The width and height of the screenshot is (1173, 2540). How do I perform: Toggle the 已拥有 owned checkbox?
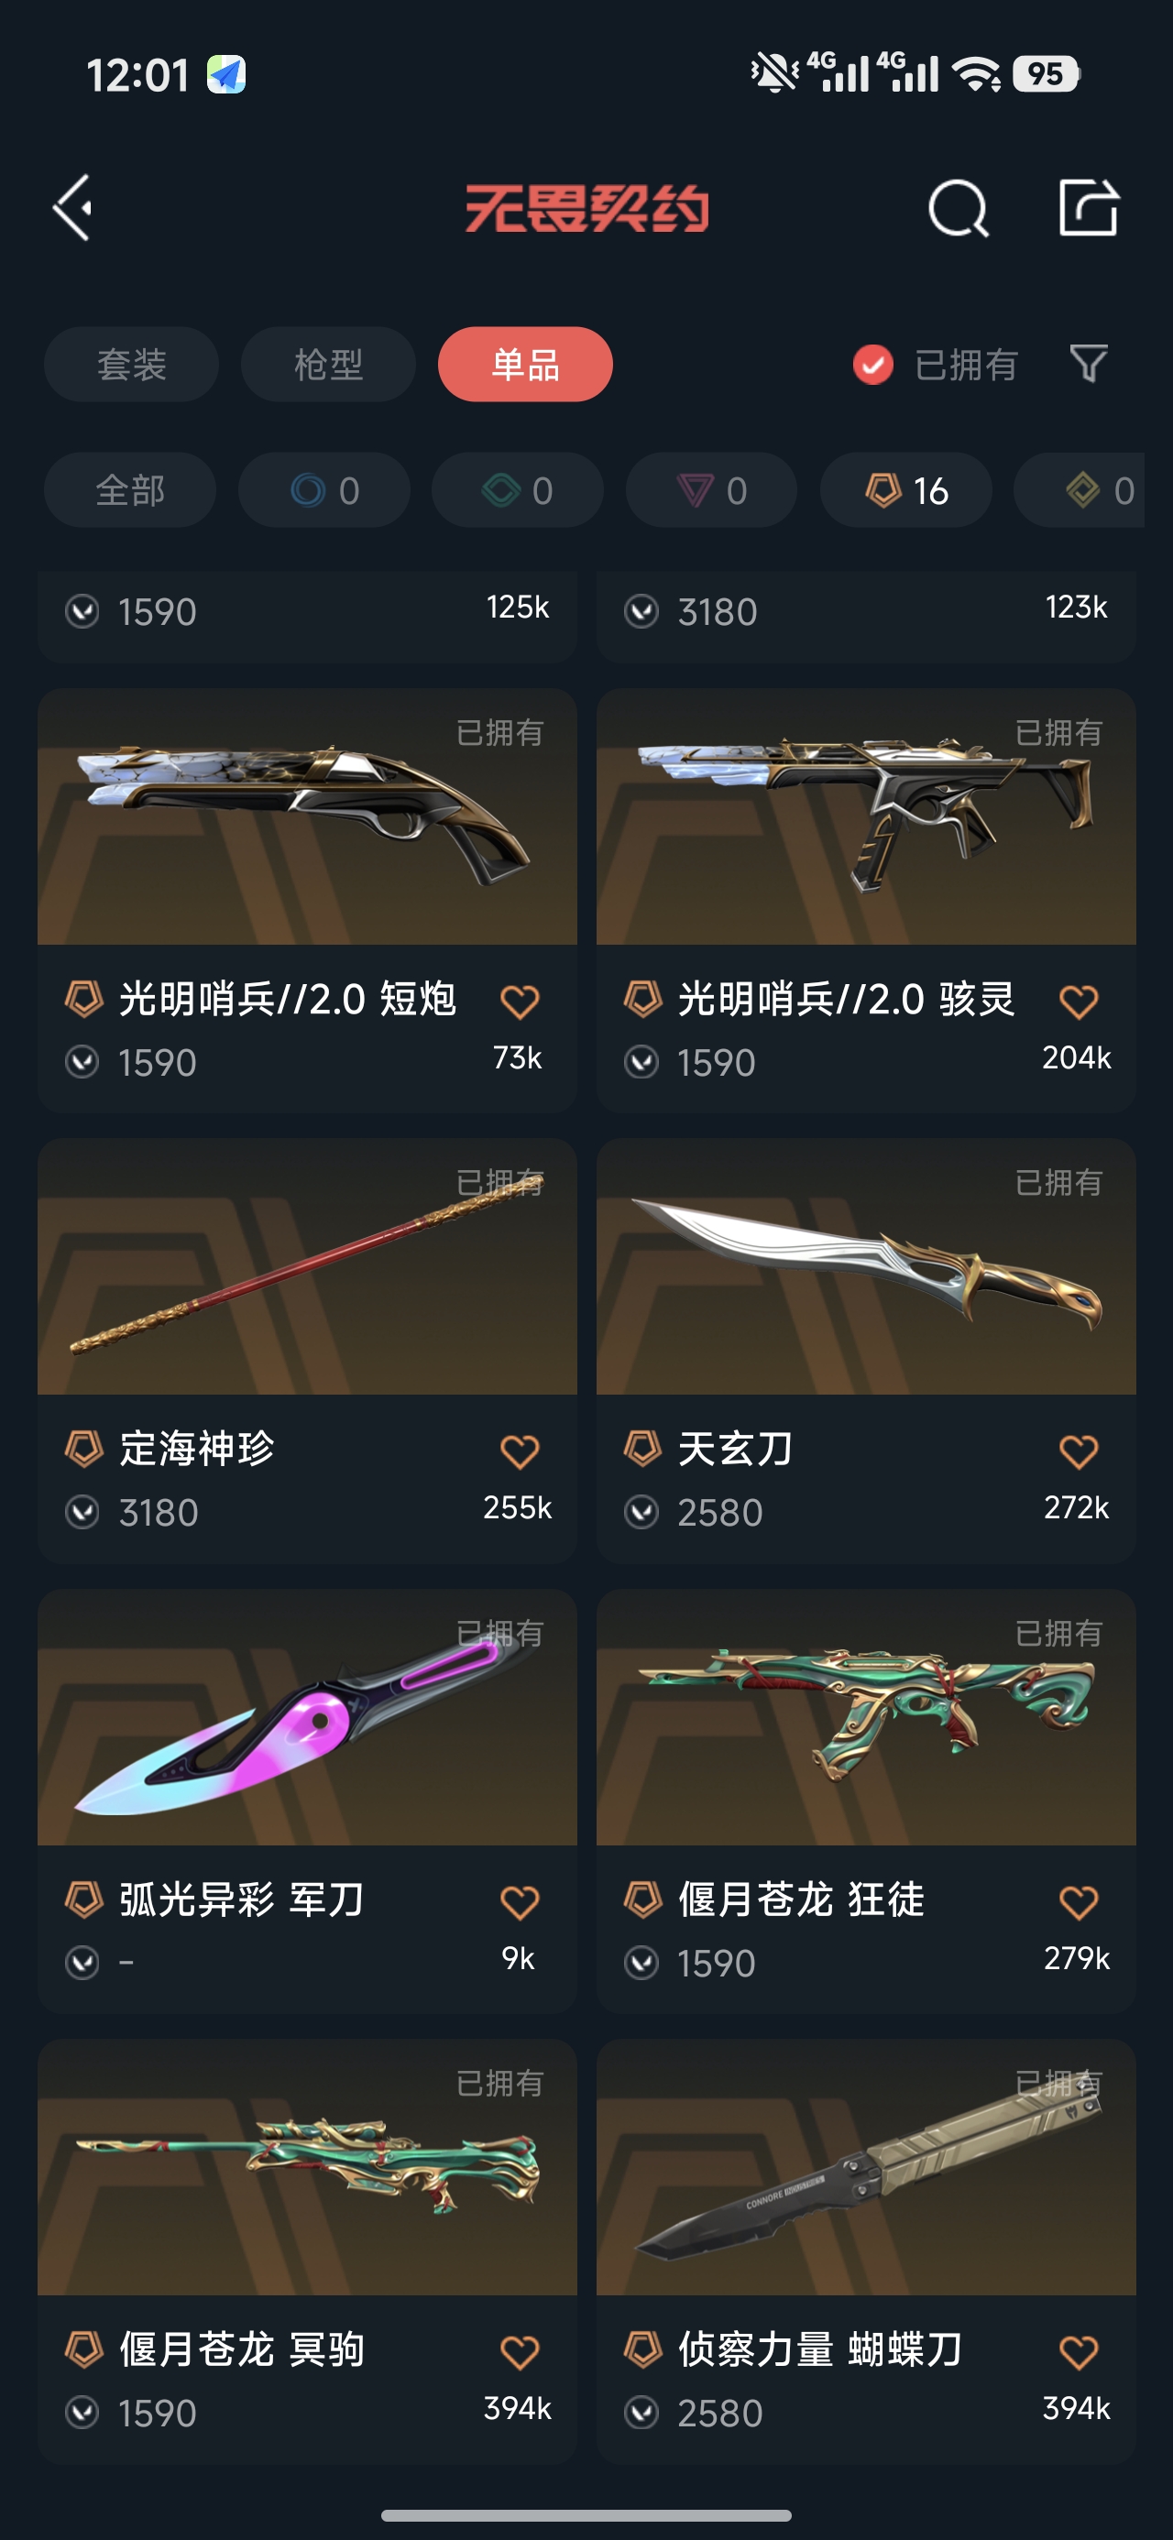(x=873, y=365)
